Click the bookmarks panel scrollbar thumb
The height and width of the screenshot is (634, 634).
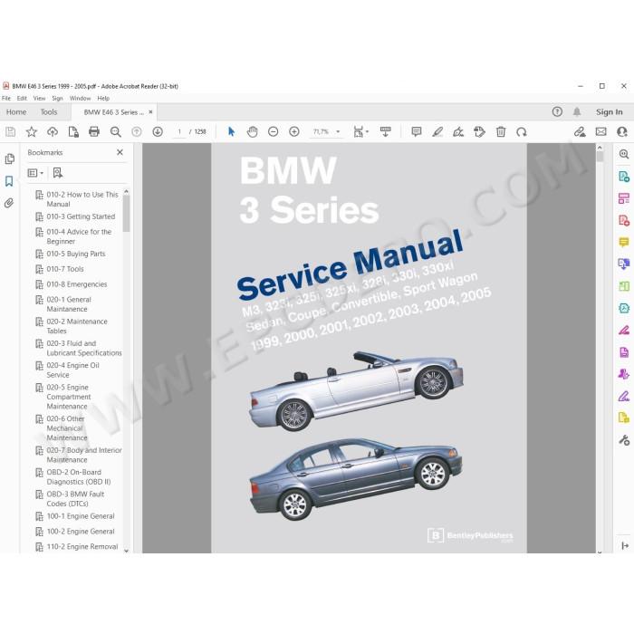click(x=126, y=214)
